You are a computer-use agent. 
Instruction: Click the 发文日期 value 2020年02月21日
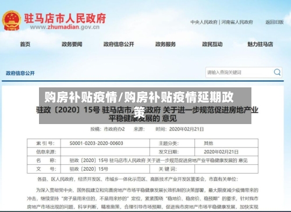tap(221, 152)
